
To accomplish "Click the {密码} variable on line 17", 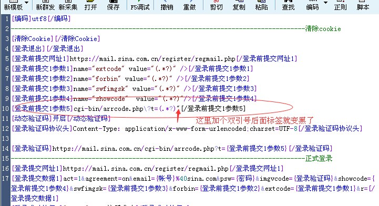I will pos(245,179).
